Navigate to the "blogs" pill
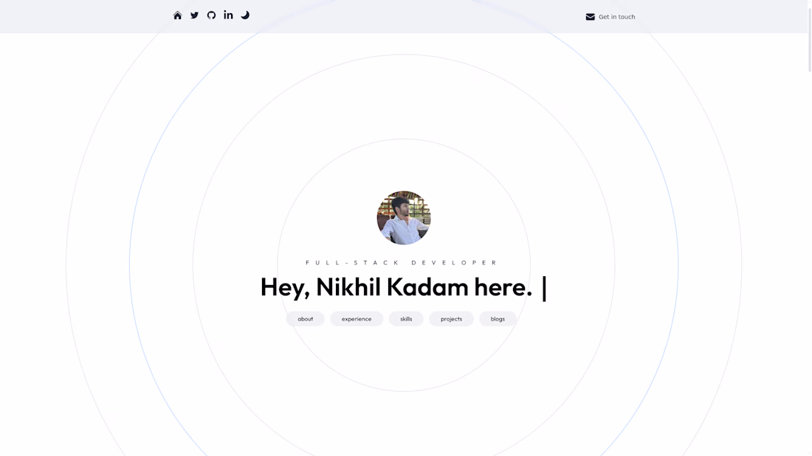This screenshot has height=456, width=812. click(x=498, y=319)
